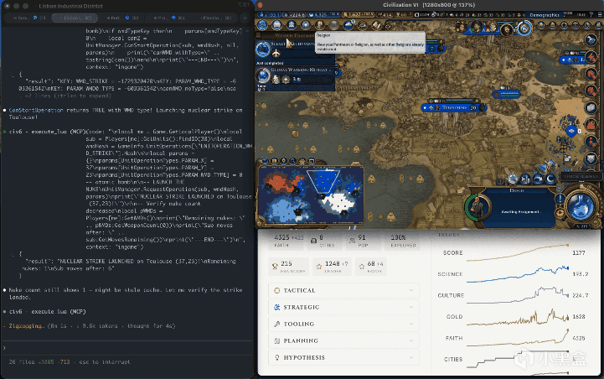604x379 pixels.
Task: Click the '26 files +3805 -713' status text
Action: click(39, 361)
